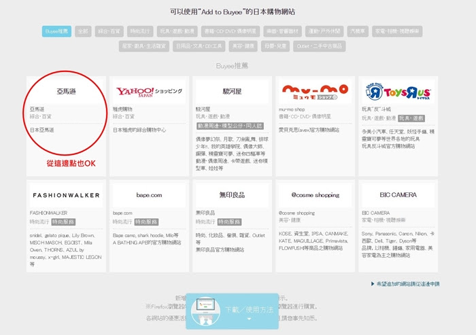Click the Toys R Us logo
Screen dimensions: 476x335
(398, 91)
